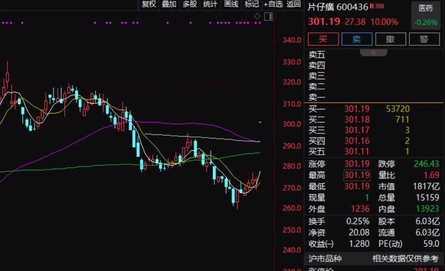
Task: Click the R300 badge beside stock code
Action: tap(377, 6)
